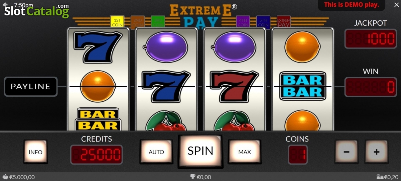Decrease coins with minus button
The height and width of the screenshot is (181, 401).
[x=347, y=152]
